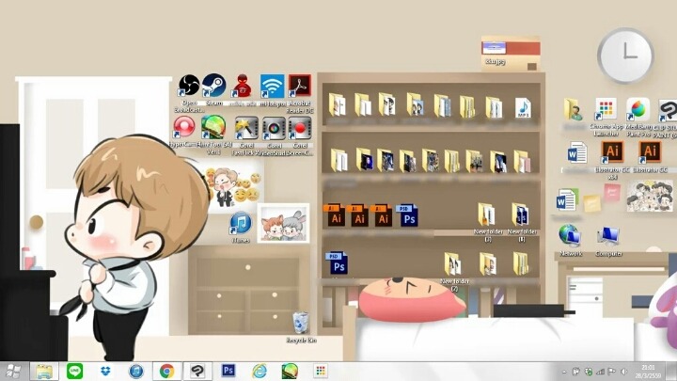Open the folder named New folder (3)

point(487,214)
